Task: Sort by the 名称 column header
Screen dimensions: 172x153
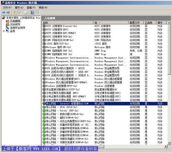Action: [67, 23]
